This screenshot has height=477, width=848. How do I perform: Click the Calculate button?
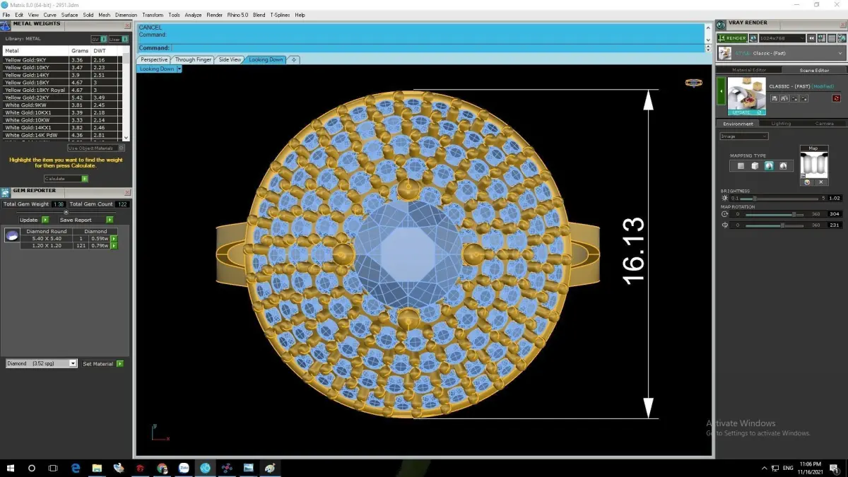[x=66, y=179]
